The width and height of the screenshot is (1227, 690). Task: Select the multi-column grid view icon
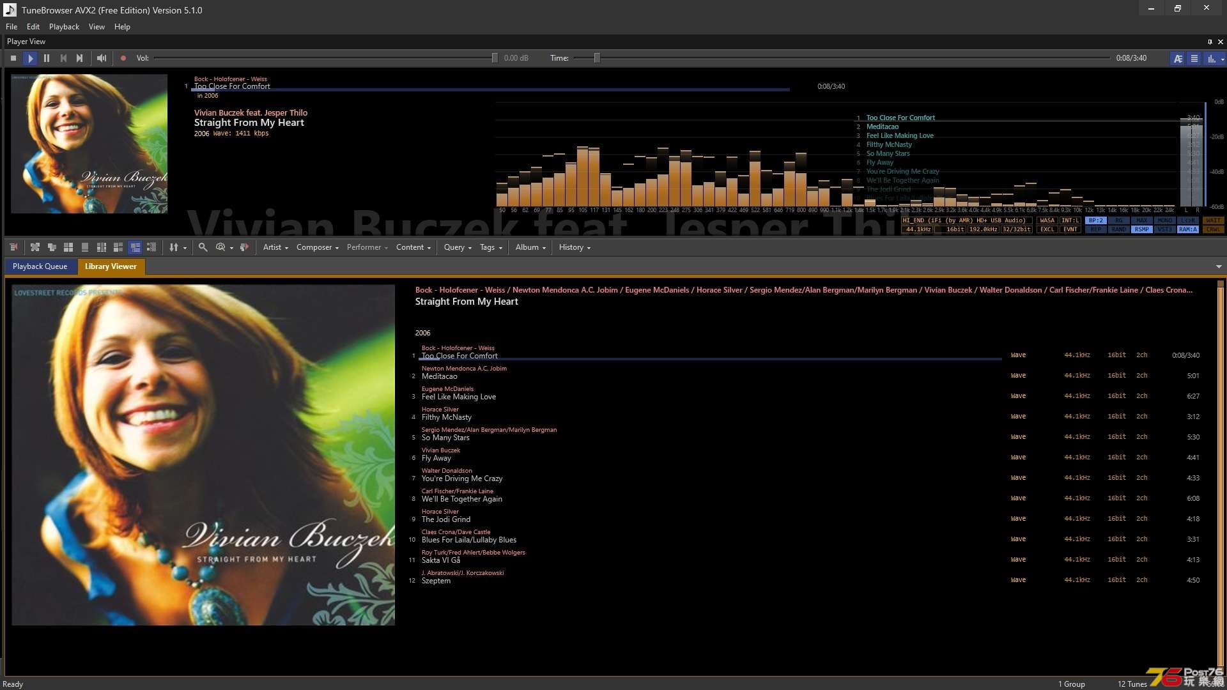click(102, 247)
